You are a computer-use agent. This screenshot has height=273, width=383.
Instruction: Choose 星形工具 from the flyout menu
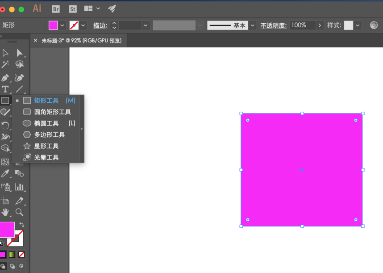coord(46,146)
